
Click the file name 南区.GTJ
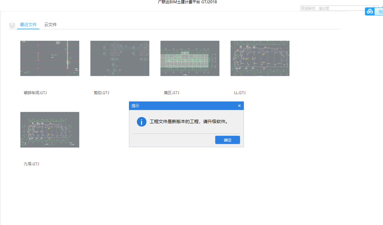point(171,93)
